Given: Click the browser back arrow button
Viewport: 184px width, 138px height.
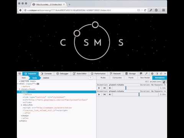Looking at the screenshot, I should point(20,10).
